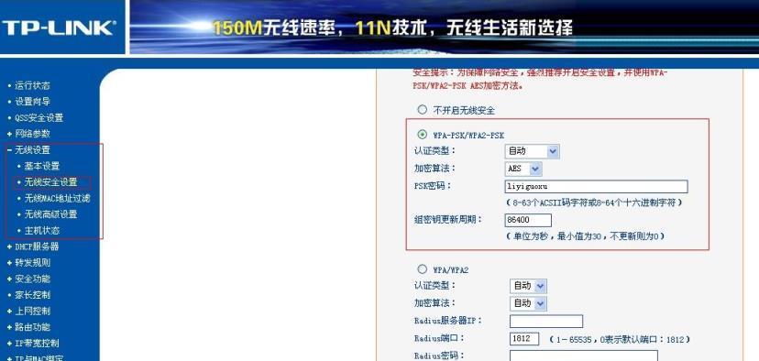Open 运行状态 page in sidebar

[32, 85]
